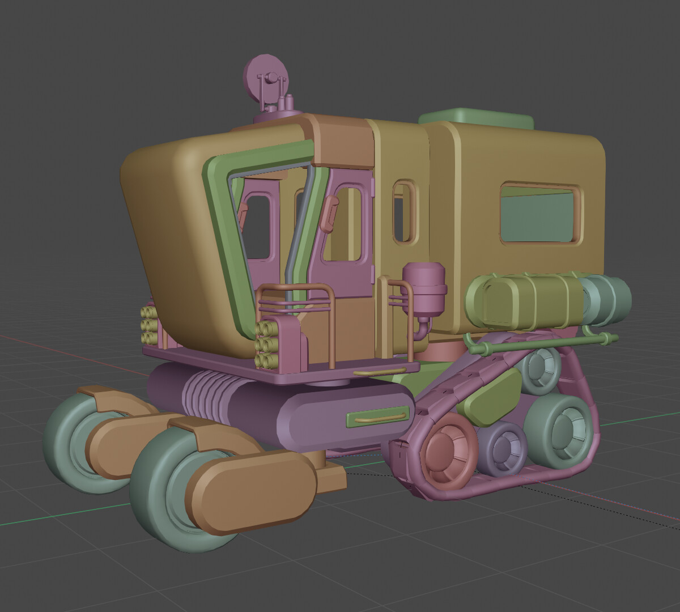Click the green handle plate on the chassis
Viewport: 680px width, 612px height.
click(377, 418)
